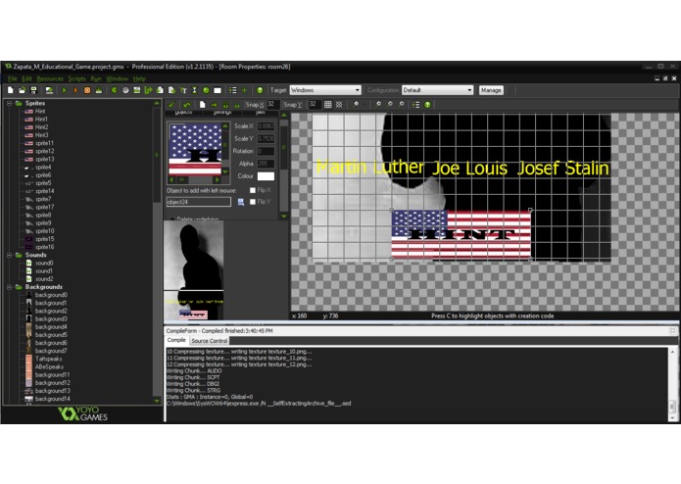Select the Hint2 sprite in resource tree
This screenshot has width=681, height=484.
coord(42,127)
